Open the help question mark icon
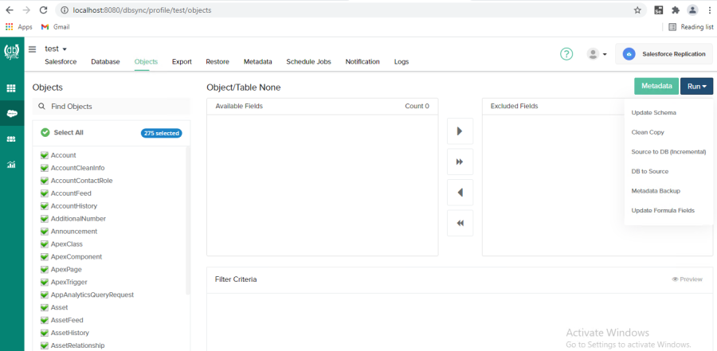This screenshot has height=351, width=717. [x=566, y=53]
